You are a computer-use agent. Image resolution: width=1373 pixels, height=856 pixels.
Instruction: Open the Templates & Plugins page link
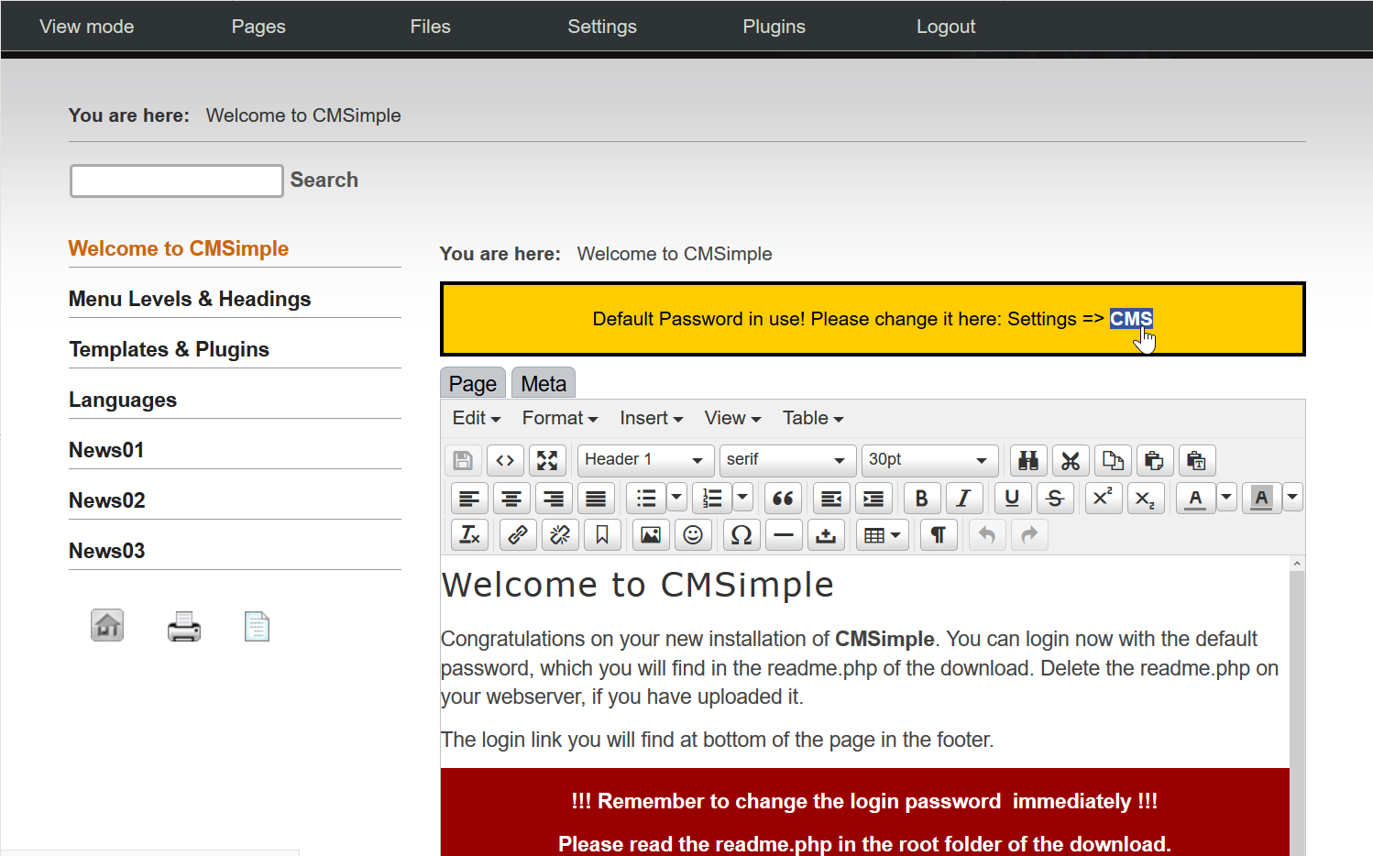[169, 349]
